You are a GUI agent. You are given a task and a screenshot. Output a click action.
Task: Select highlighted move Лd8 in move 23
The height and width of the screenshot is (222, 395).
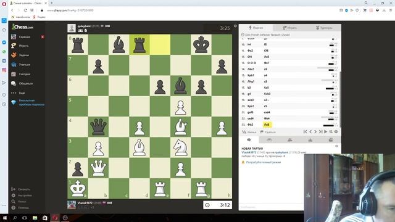pyautogui.click(x=267, y=125)
